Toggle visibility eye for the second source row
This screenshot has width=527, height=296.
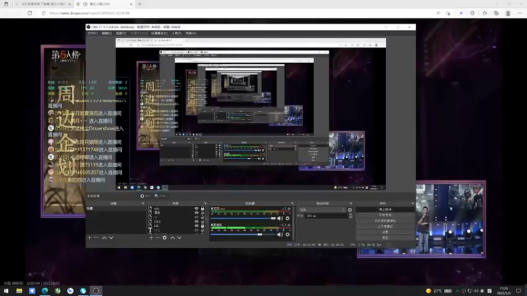[x=196, y=212]
